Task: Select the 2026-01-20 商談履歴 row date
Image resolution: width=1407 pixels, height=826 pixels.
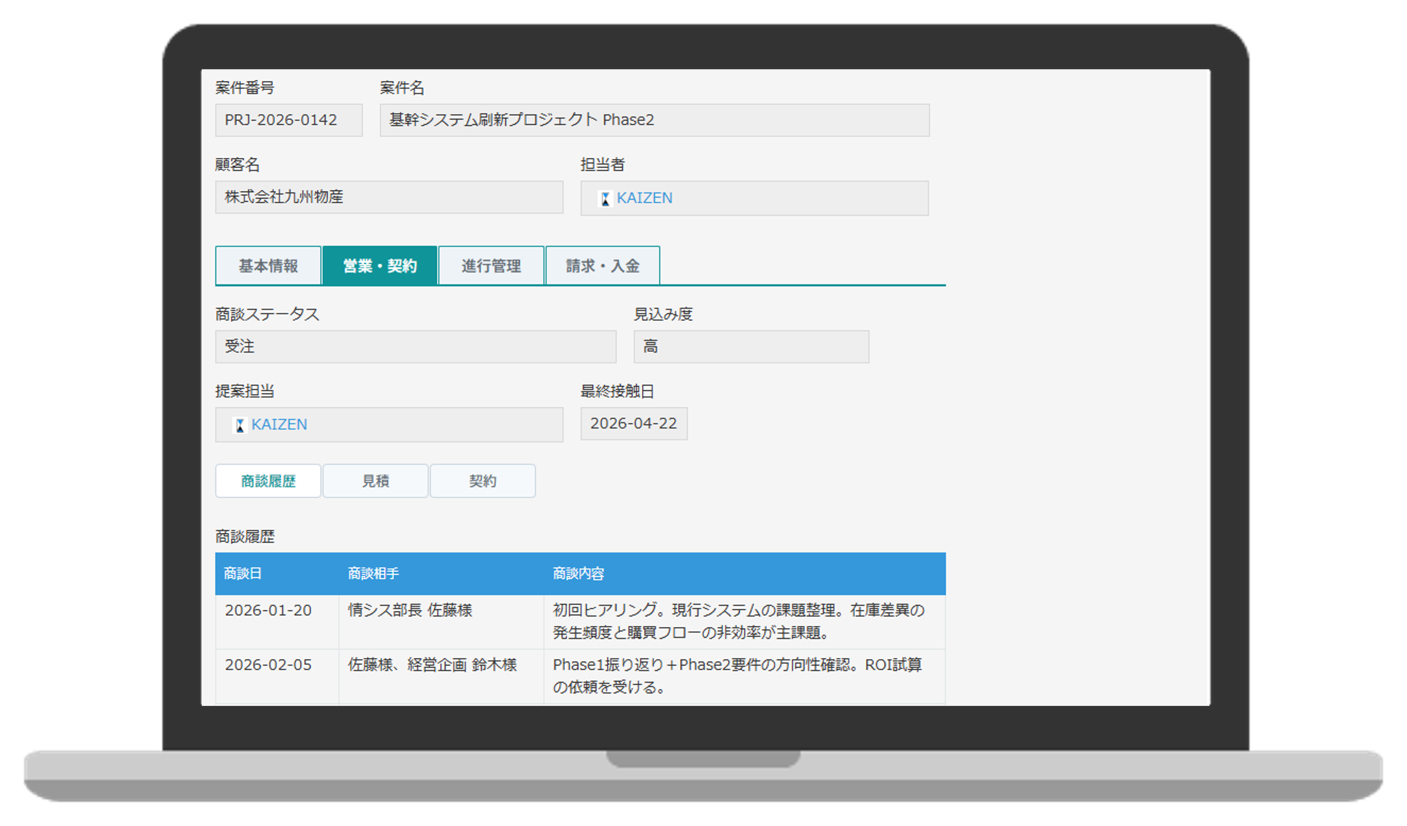Action: [268, 610]
